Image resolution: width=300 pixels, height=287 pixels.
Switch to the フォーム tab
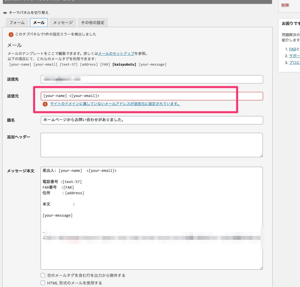tap(17, 23)
